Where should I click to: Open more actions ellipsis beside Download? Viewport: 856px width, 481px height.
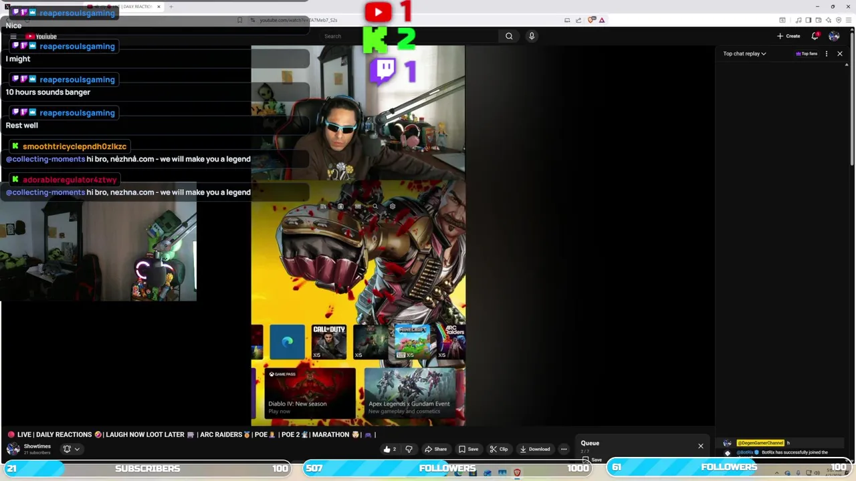click(x=564, y=449)
